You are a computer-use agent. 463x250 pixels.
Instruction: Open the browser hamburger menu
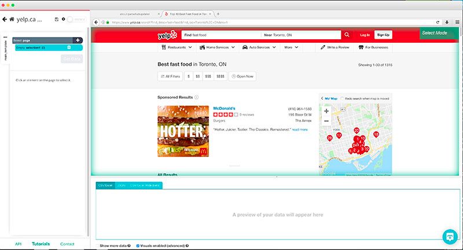[457, 23]
